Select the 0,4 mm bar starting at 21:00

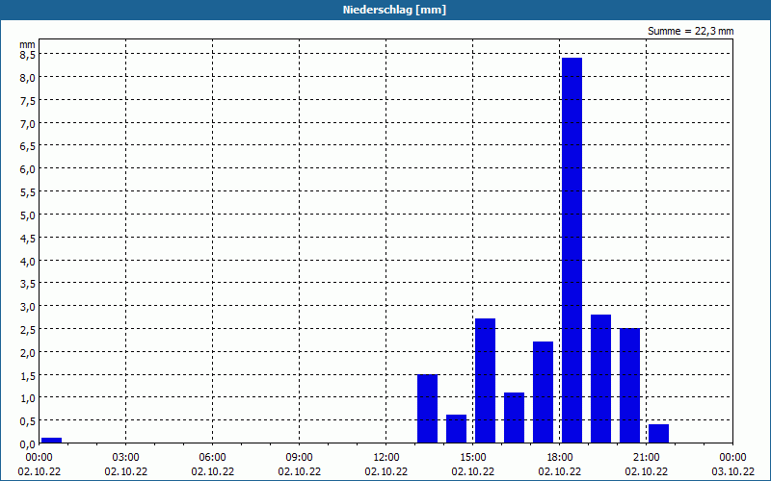658,434
